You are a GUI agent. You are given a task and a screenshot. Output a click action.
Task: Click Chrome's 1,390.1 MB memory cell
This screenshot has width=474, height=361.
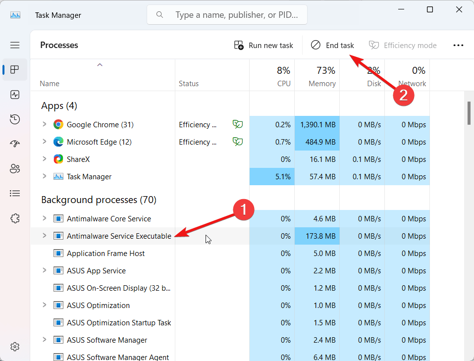click(317, 125)
